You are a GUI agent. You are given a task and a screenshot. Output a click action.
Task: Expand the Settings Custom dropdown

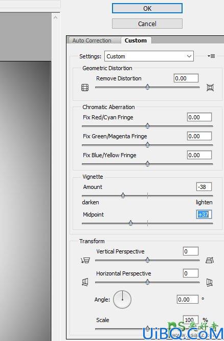point(149,56)
